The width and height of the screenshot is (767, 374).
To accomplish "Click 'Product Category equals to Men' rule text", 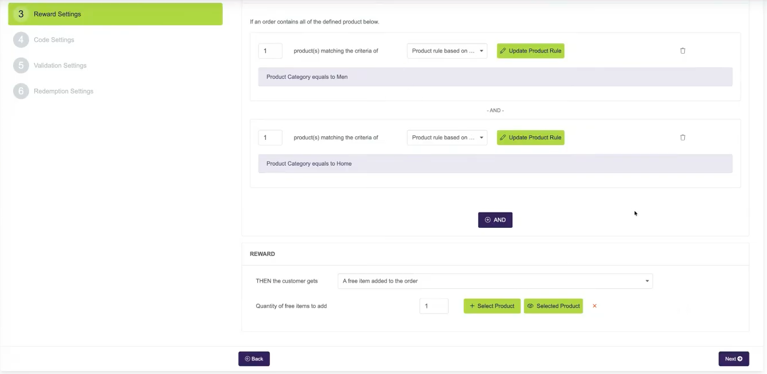I will pyautogui.click(x=307, y=77).
